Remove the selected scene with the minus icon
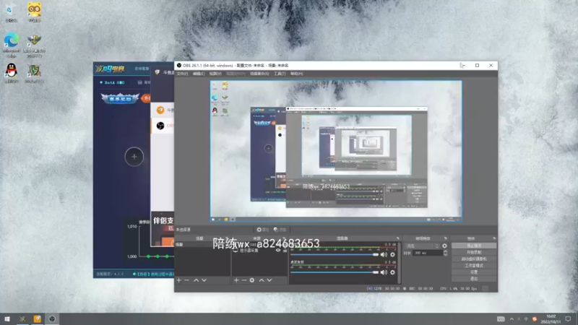The height and width of the screenshot is (325, 578). coord(186,280)
